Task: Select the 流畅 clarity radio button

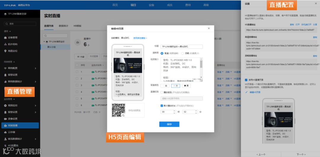Action: (x=183, y=53)
